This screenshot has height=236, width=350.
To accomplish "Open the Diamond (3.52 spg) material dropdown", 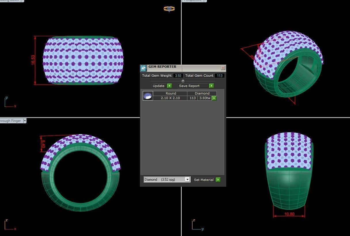I will [x=187, y=180].
